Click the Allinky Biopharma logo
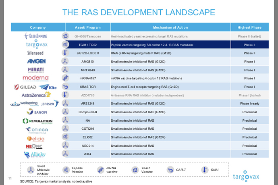278x185 pixels. point(35,155)
